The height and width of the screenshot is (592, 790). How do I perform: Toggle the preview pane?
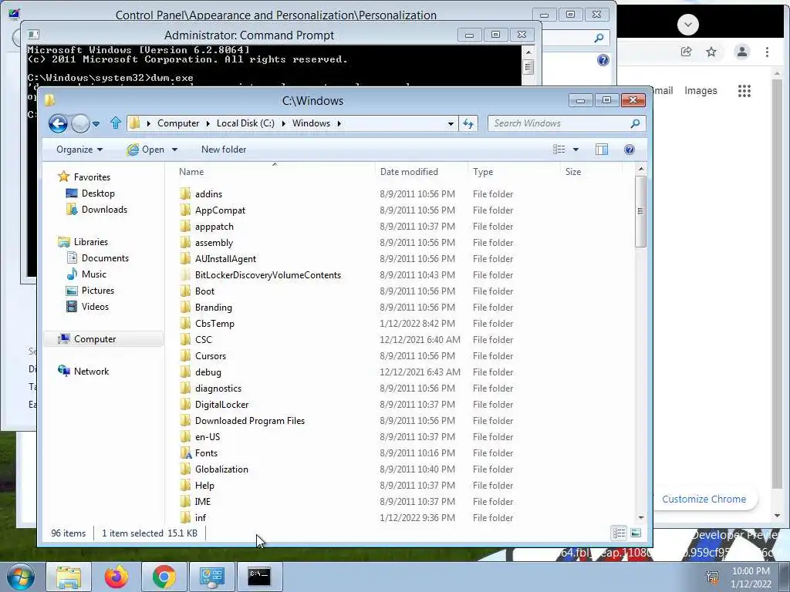click(x=602, y=150)
